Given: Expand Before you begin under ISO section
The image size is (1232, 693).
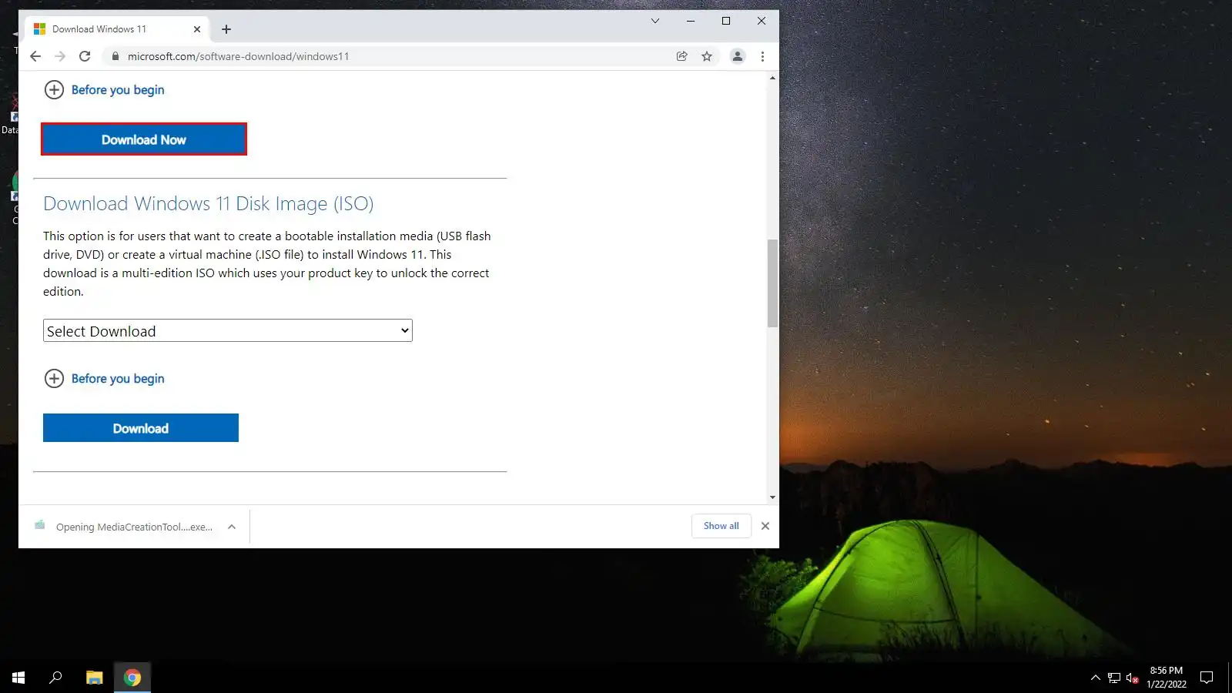Looking at the screenshot, I should [x=105, y=379].
